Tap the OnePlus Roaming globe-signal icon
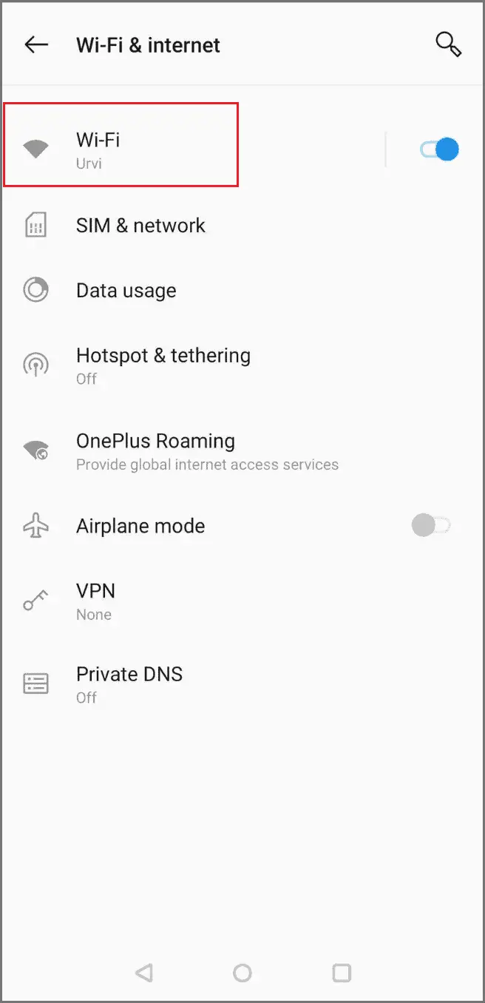The height and width of the screenshot is (1003, 485). [35, 449]
